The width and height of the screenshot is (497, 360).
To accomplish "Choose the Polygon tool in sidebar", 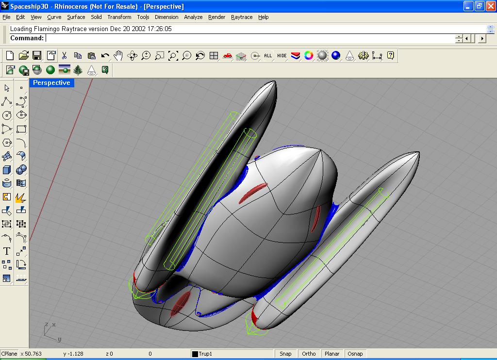I will [7, 143].
